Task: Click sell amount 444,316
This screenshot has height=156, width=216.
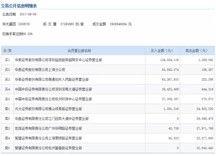Action: (x=208, y=89)
